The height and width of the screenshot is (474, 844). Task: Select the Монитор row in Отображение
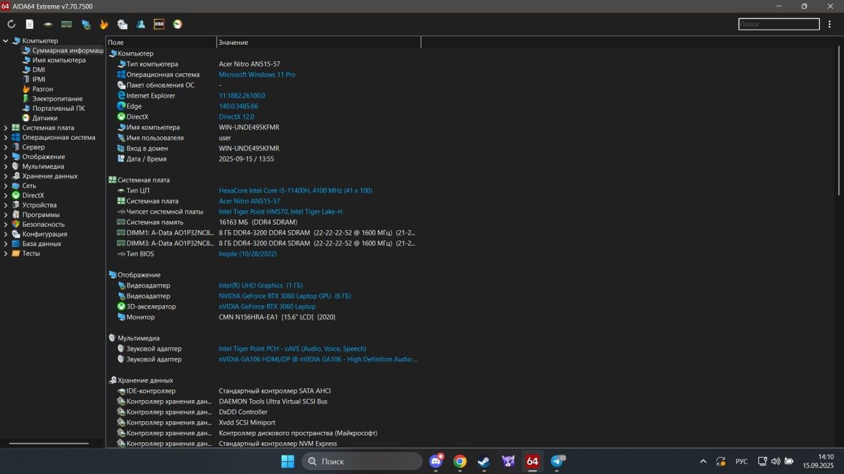click(x=264, y=317)
